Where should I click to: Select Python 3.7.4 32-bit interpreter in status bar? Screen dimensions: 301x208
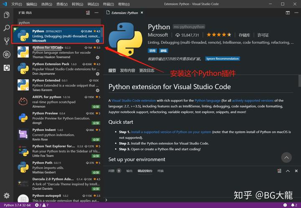(17, 205)
